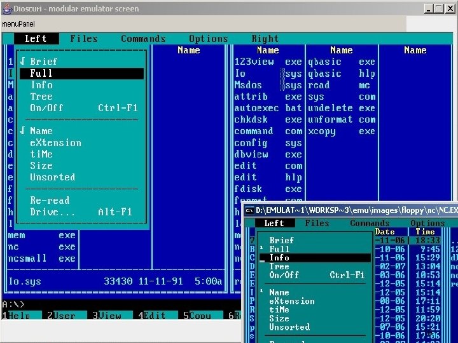Image resolution: width=458 pixels, height=343 pixels.
Task: Select config sys file
Action: pyautogui.click(x=268, y=143)
